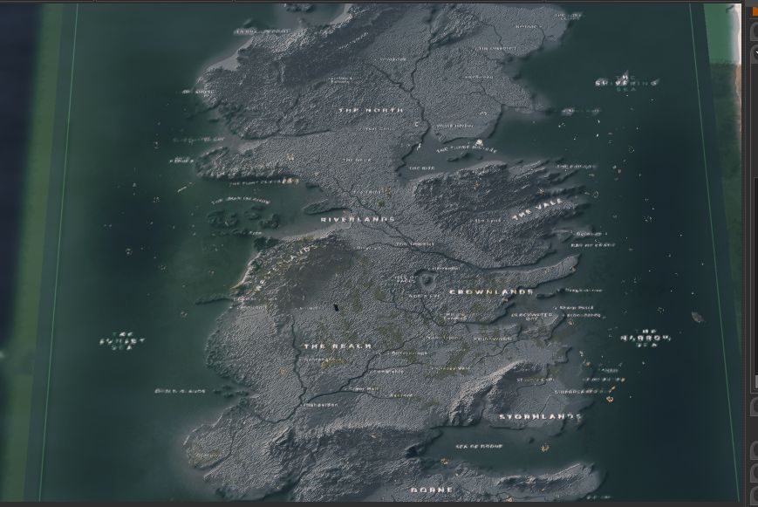This screenshot has width=758, height=507.
Task: Click the 'THE BITE' map label
Action: click(x=421, y=168)
